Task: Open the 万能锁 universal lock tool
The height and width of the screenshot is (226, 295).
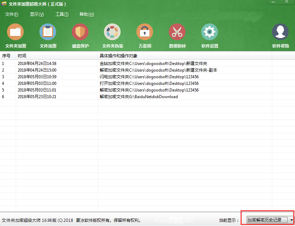Action: [x=145, y=36]
